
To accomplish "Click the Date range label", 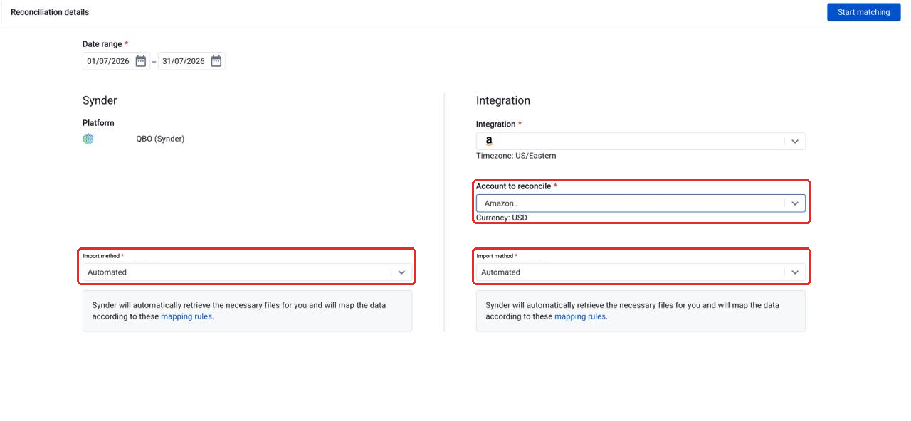I will click(102, 44).
